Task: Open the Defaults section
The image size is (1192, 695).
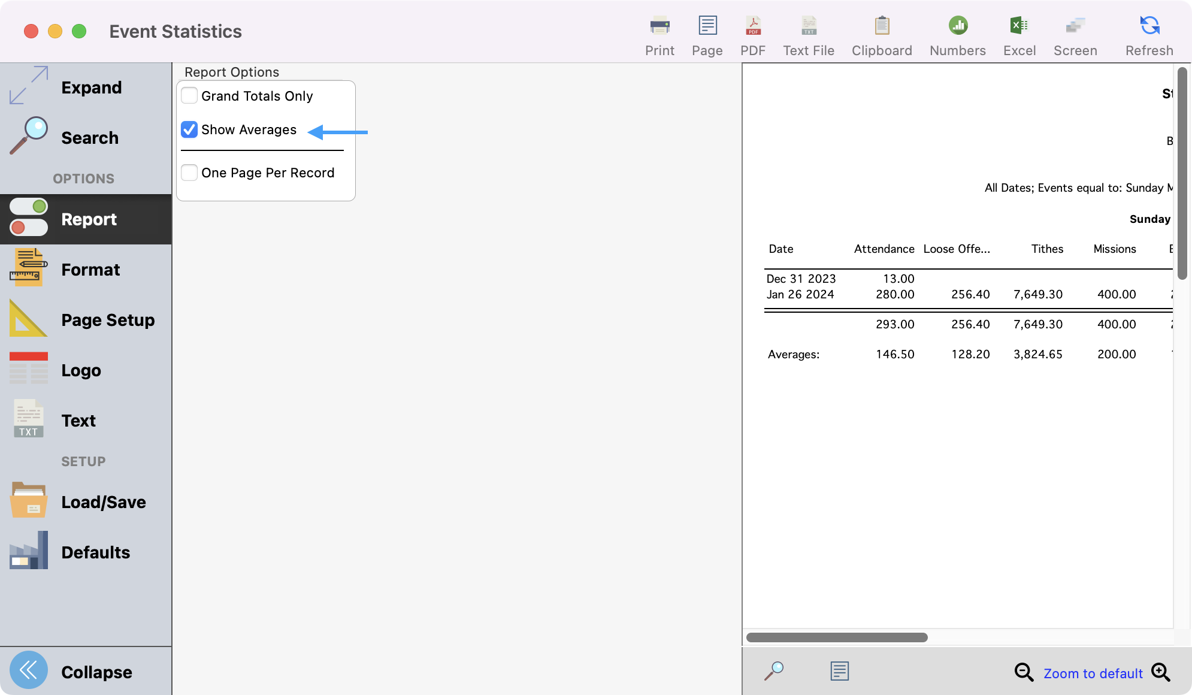Action: [86, 552]
